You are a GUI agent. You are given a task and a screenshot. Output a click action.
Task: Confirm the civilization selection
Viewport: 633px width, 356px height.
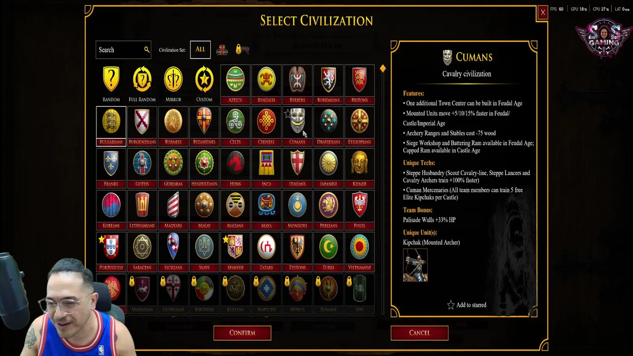[x=242, y=333]
